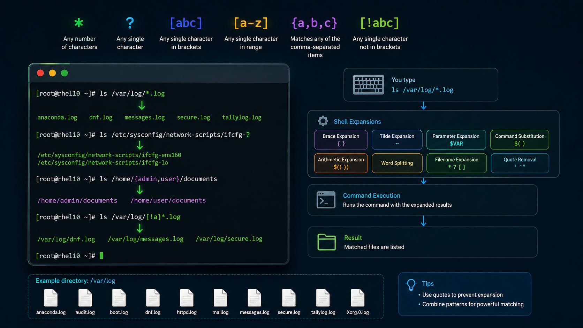Image resolution: width=583 pixels, height=328 pixels.
Task: Click the green maximize dot of terminal window
Action: point(65,73)
